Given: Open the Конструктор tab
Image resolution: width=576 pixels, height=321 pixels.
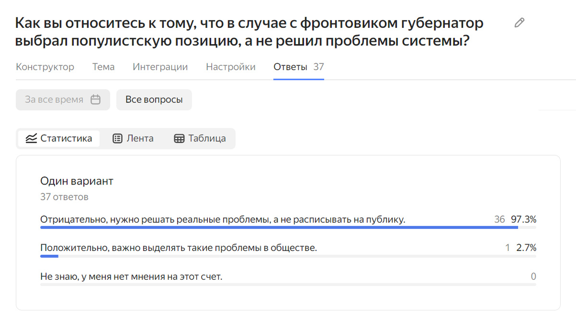Looking at the screenshot, I should 45,67.
